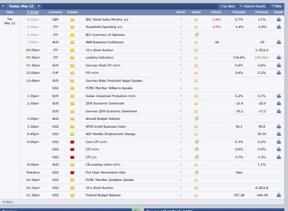The height and width of the screenshot is (211, 288).
Task: Select the German Final CPI m/m event
Action: point(103,65)
